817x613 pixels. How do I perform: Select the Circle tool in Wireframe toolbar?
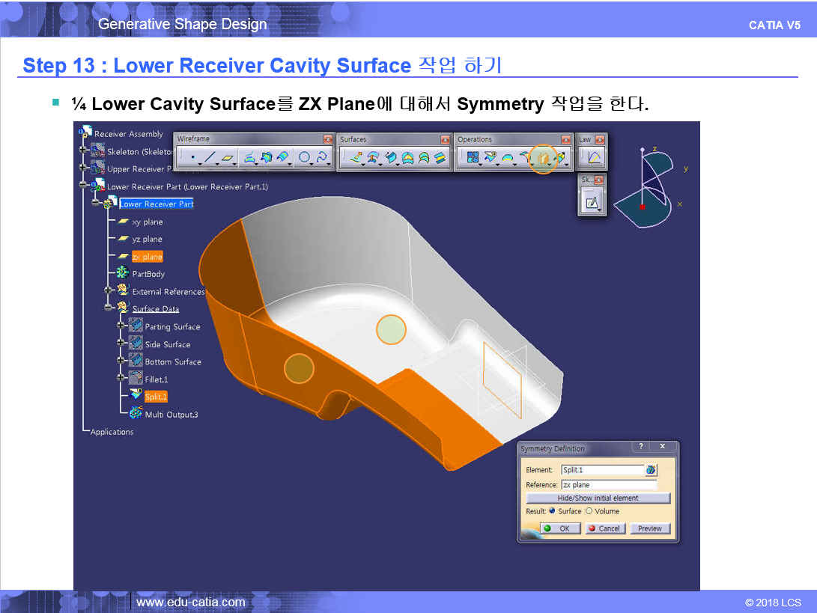tap(304, 158)
